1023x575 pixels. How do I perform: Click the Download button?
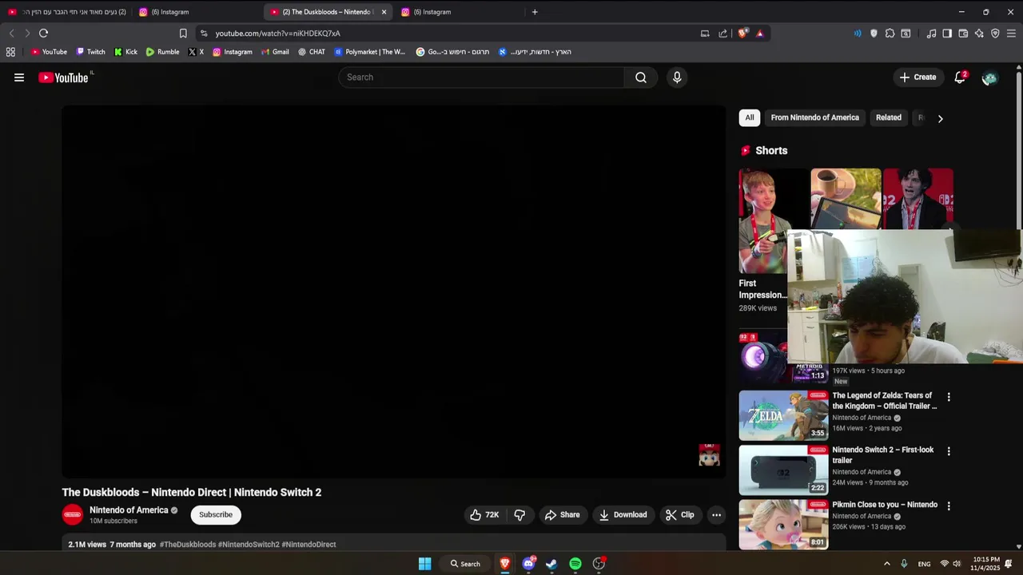623,515
